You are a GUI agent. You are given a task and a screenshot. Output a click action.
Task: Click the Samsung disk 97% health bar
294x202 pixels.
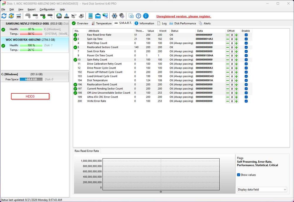pos(31,29)
